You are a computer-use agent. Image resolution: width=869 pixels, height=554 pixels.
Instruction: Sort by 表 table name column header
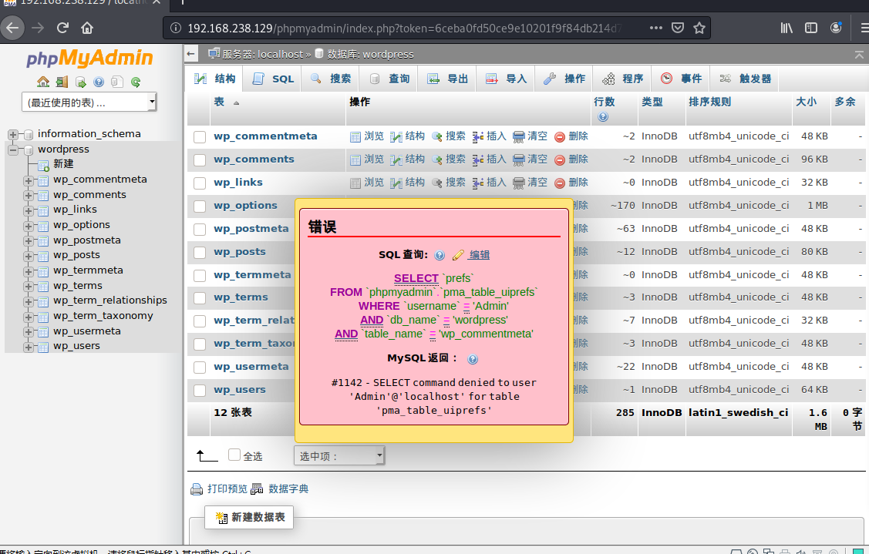tap(220, 102)
